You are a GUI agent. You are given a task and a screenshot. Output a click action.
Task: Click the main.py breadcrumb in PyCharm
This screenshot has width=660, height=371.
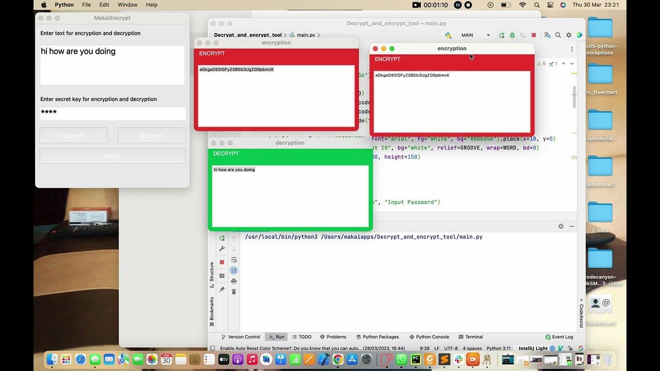click(x=306, y=35)
